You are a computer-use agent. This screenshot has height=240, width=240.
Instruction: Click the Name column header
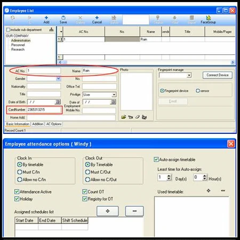150,31
